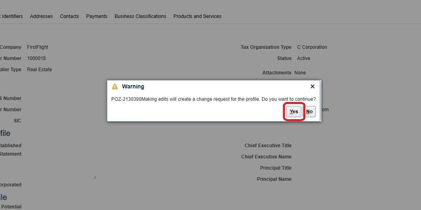The image size is (421, 210).
Task: Close the Warning dialog with the X
Action: (x=312, y=86)
